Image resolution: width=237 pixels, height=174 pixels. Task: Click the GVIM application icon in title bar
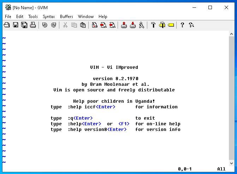coord(8,7)
